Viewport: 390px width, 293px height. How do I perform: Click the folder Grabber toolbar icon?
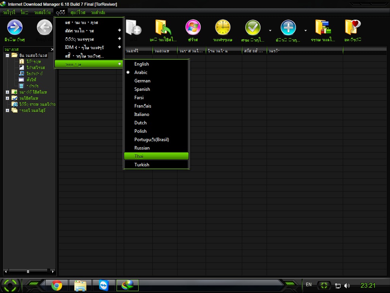click(323, 27)
